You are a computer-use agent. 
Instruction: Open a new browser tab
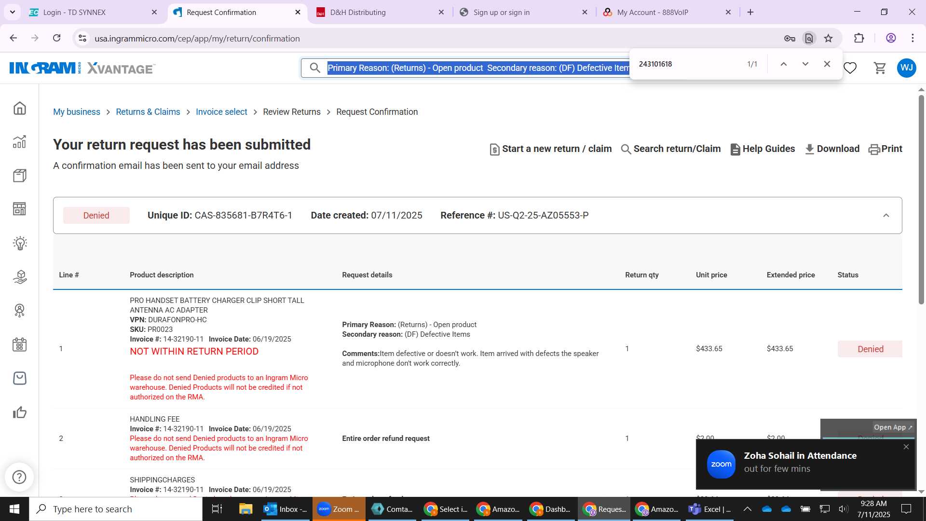pyautogui.click(x=750, y=13)
